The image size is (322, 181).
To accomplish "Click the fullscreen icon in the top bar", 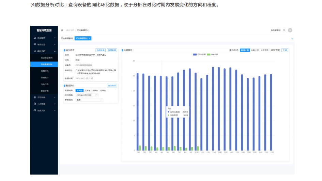I will point(284,30).
